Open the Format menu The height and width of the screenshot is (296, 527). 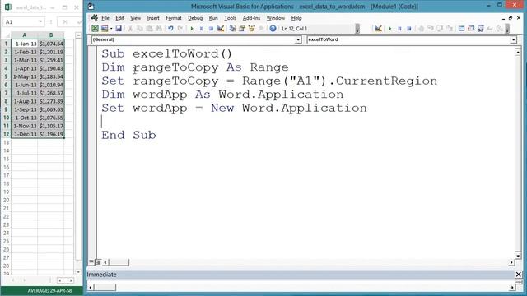tap(174, 18)
